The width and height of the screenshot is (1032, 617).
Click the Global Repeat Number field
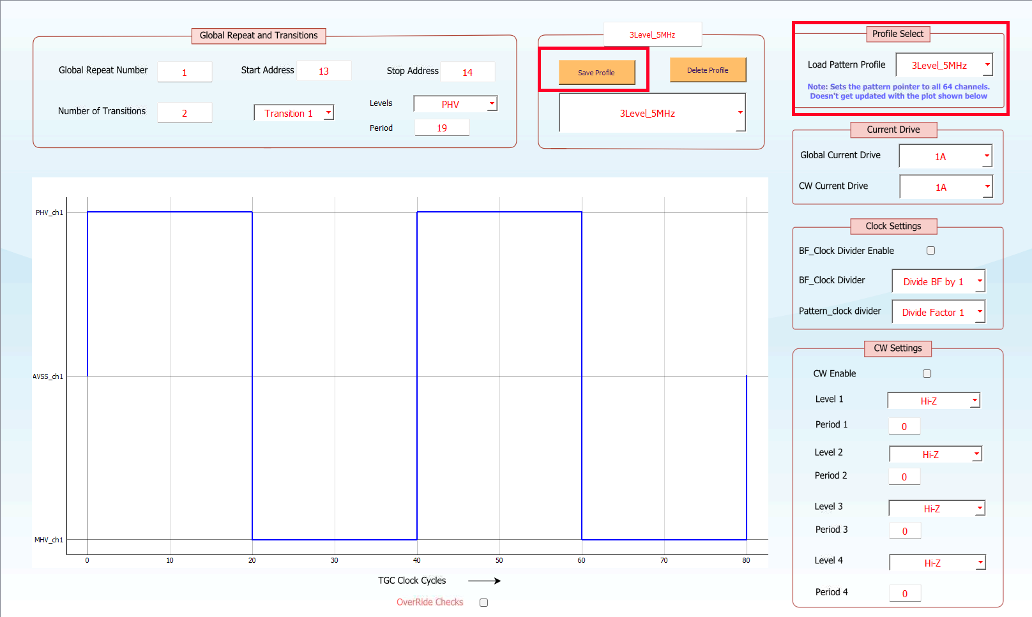pos(185,72)
